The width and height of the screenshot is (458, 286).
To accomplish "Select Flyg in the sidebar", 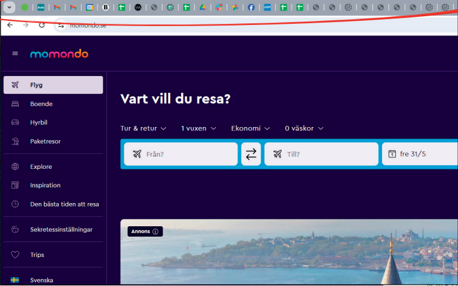I will pos(53,85).
